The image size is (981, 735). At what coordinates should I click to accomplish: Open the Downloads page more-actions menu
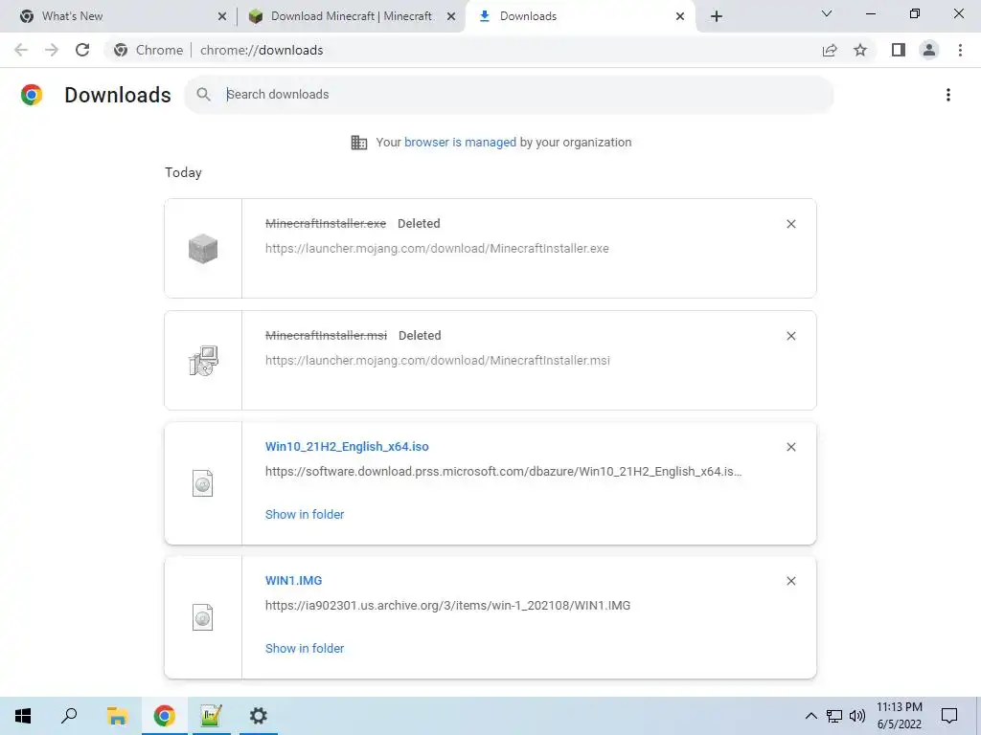[948, 95]
